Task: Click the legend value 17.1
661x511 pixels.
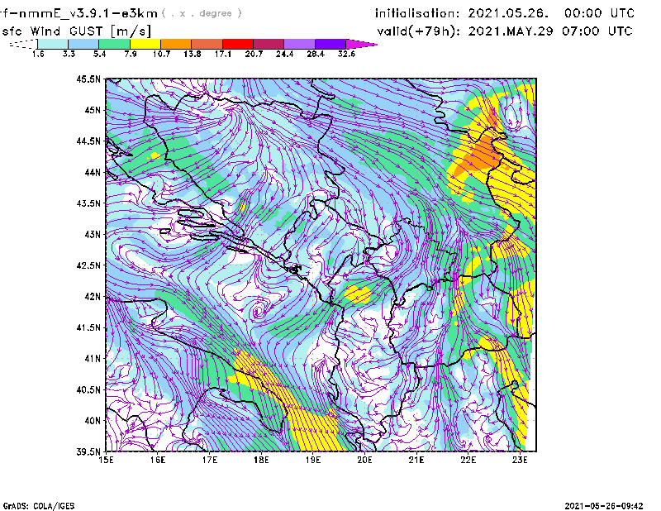Action: coord(222,54)
